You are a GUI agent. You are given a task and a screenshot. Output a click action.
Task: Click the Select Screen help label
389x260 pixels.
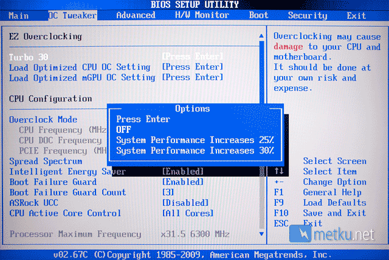click(335, 161)
